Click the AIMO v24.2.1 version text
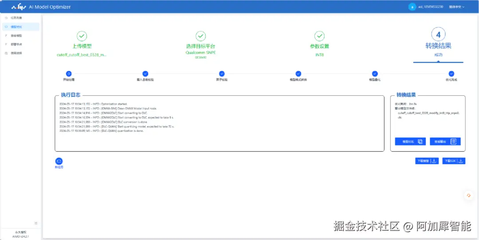 tap(21, 236)
